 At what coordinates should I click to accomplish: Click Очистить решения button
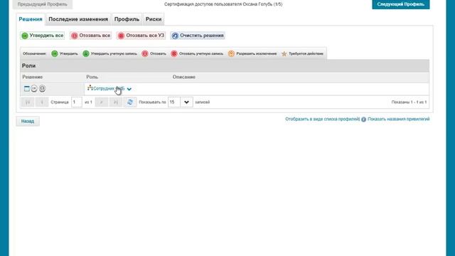(x=198, y=36)
